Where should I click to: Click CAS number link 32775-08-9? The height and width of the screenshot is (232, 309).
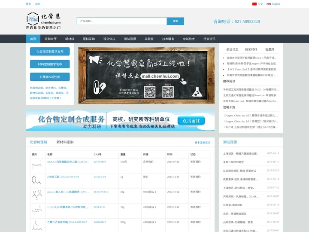(100, 162)
